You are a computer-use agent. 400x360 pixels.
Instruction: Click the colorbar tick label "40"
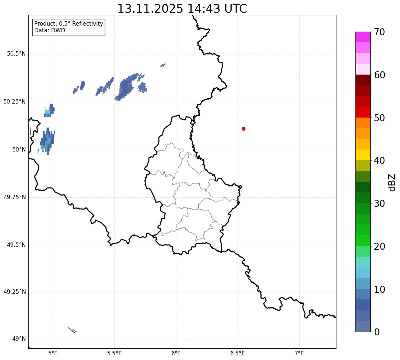(379, 161)
